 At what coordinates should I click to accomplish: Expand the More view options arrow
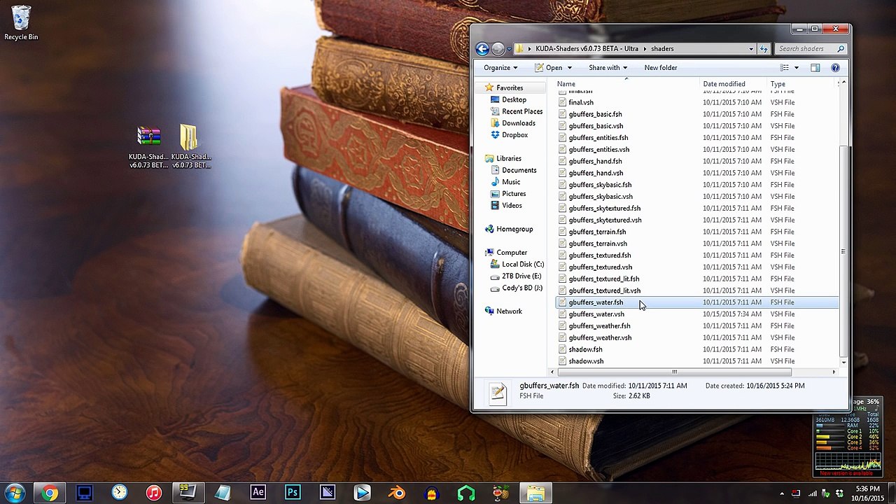796,68
